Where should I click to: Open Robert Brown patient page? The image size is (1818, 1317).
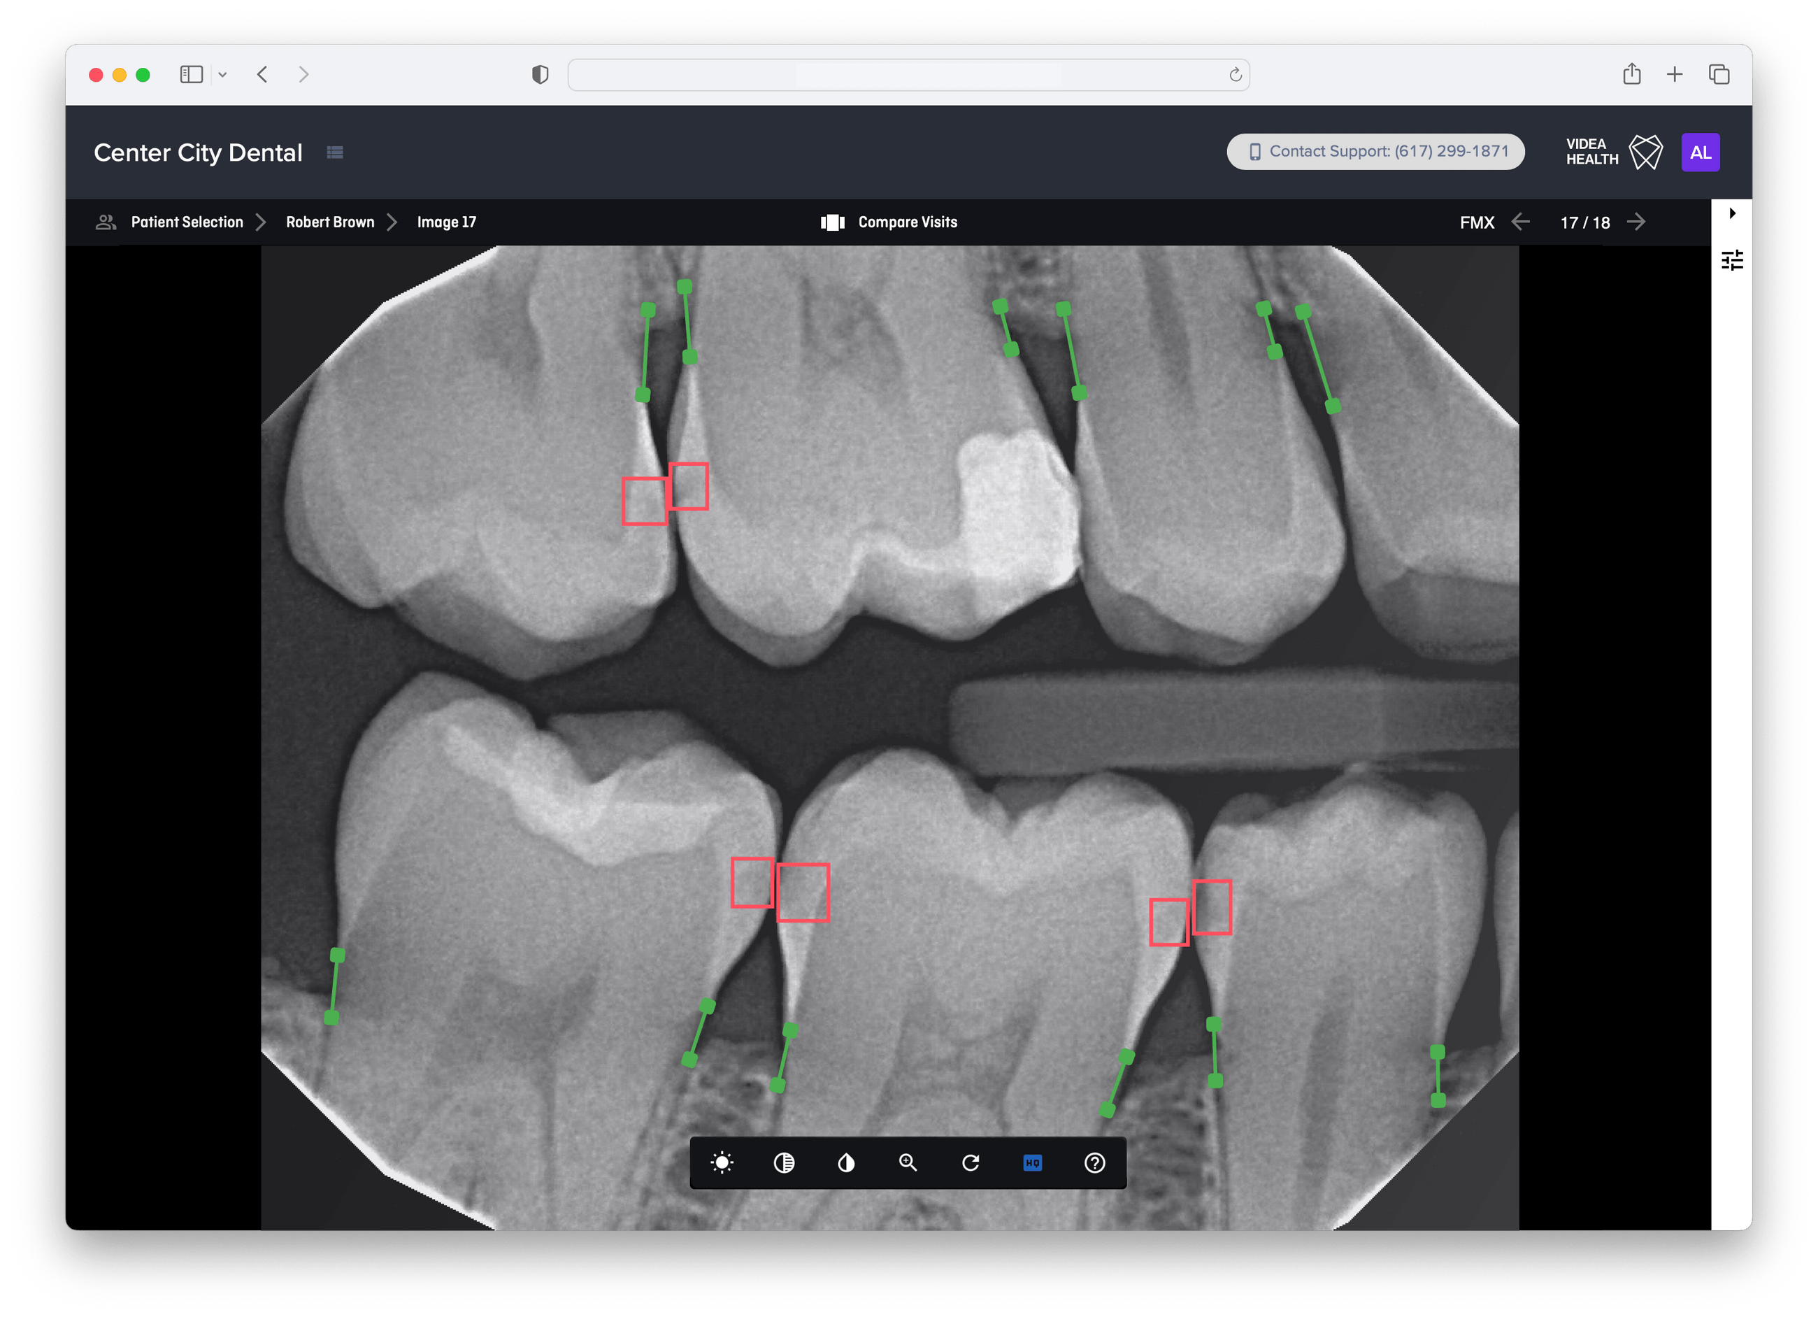pyautogui.click(x=329, y=222)
